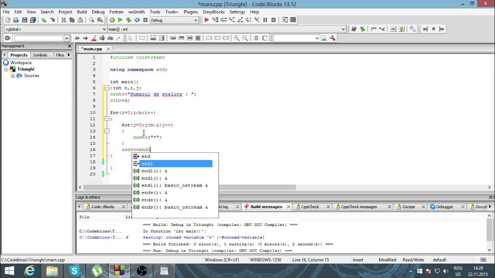Build the project with gear icon
Image resolution: width=495 pixels, height=278 pixels.
point(112,20)
